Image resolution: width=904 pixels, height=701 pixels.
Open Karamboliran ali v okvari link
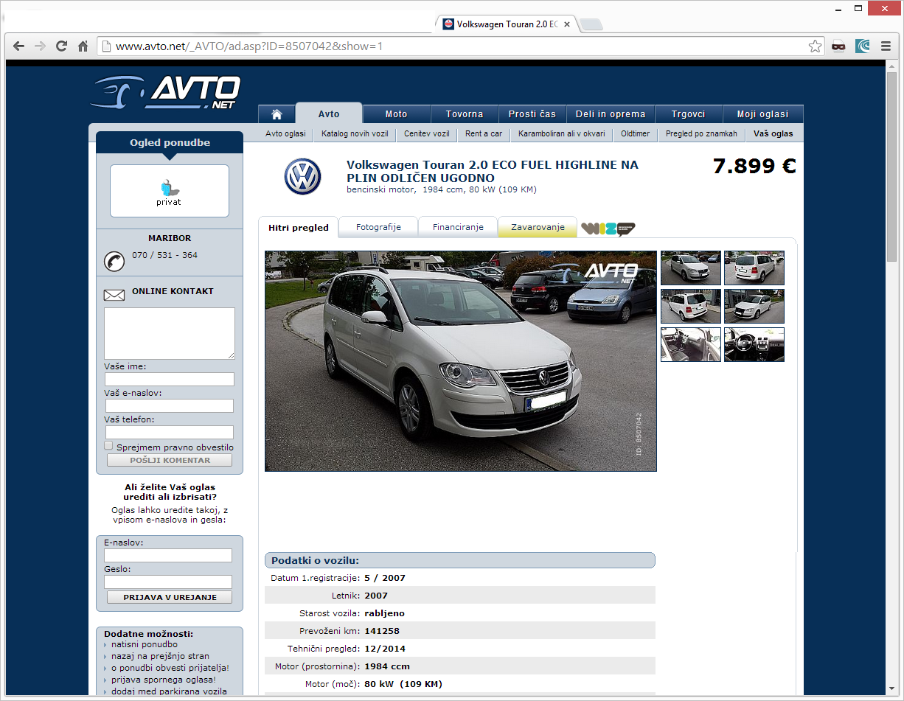[x=562, y=133]
